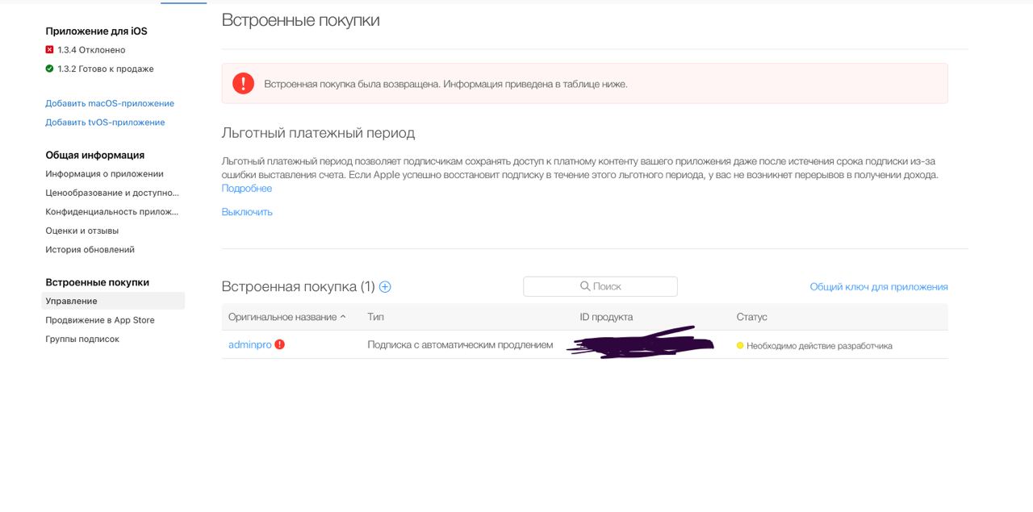Screen dimensions: 1033x512
Task: Click the magnifier icon in search box
Action: click(585, 286)
